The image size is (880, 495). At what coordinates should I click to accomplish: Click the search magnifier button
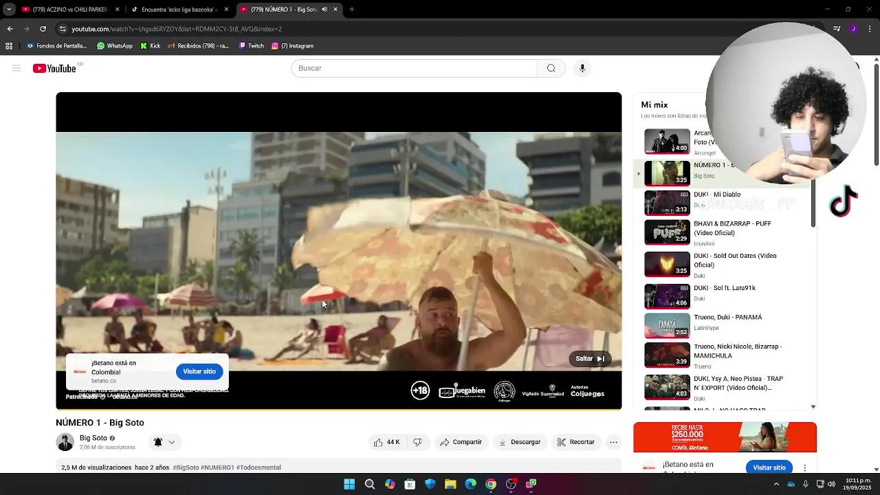(551, 68)
